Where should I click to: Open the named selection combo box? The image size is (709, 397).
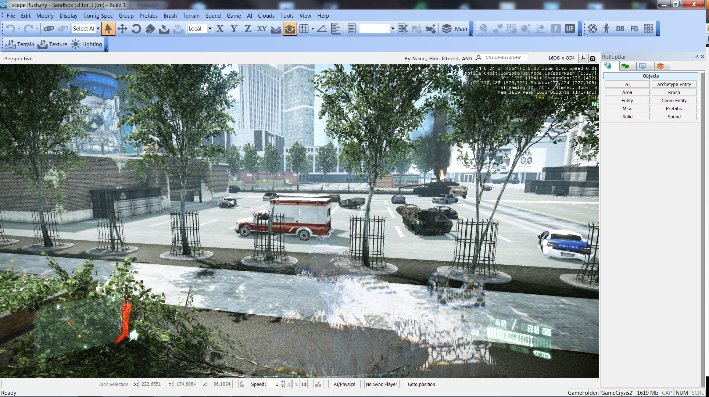[377, 29]
